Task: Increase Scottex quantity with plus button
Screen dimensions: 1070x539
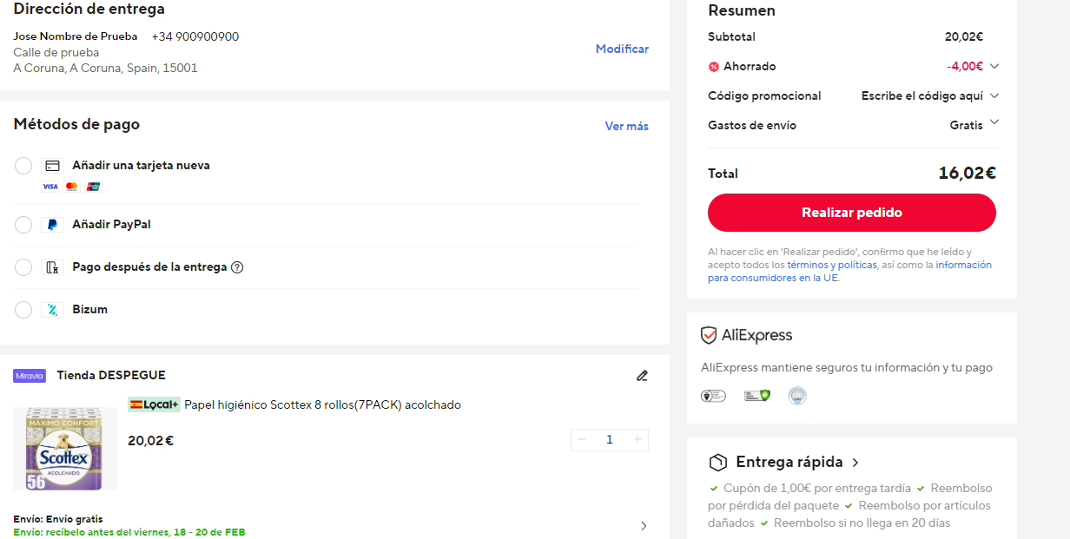Action: pos(637,440)
